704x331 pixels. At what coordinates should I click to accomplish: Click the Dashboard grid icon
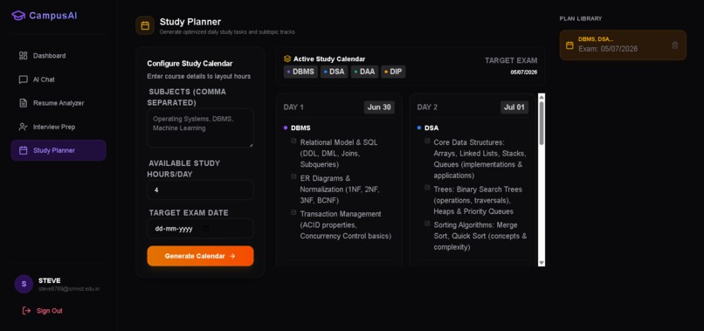click(x=23, y=56)
